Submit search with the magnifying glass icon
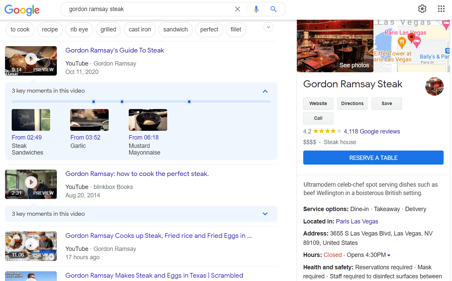452x281 pixels. pos(273,9)
